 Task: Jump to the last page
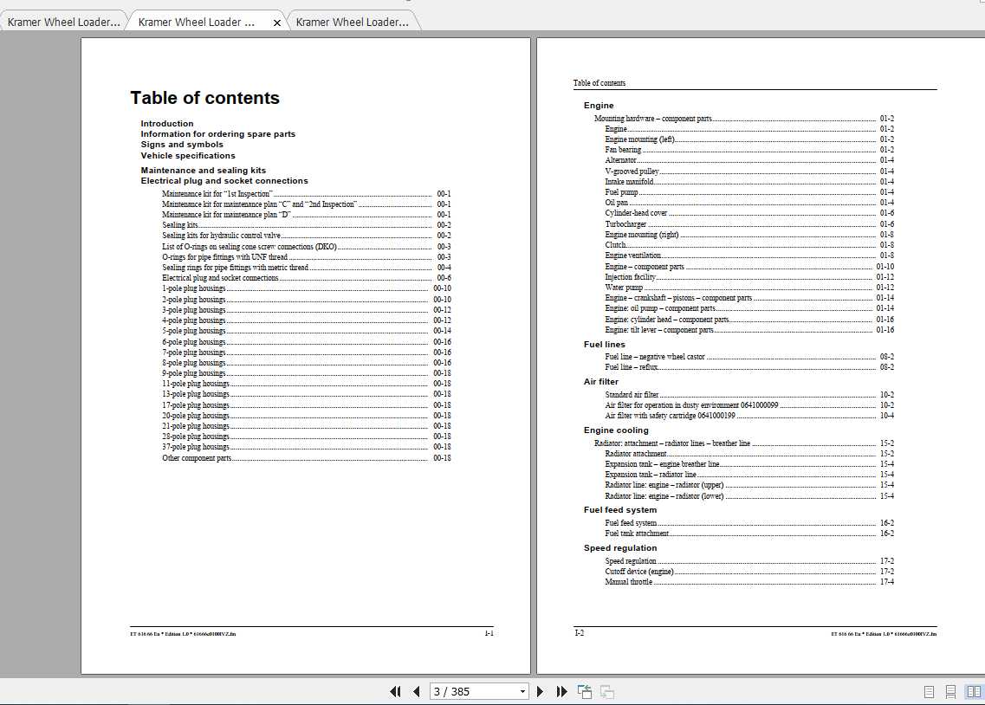(x=561, y=691)
